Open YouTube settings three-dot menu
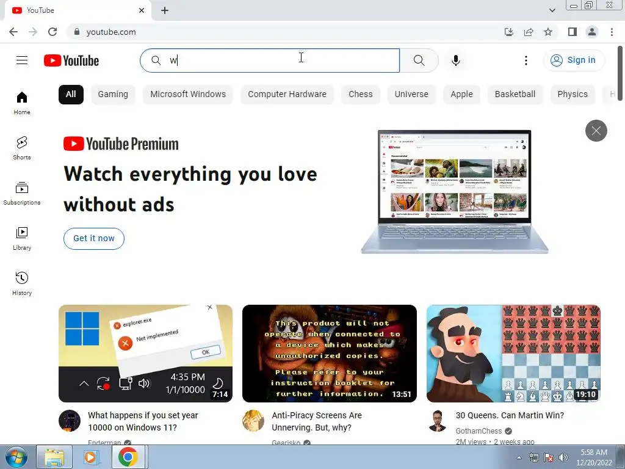Screen dimensions: 625x469 526,60
